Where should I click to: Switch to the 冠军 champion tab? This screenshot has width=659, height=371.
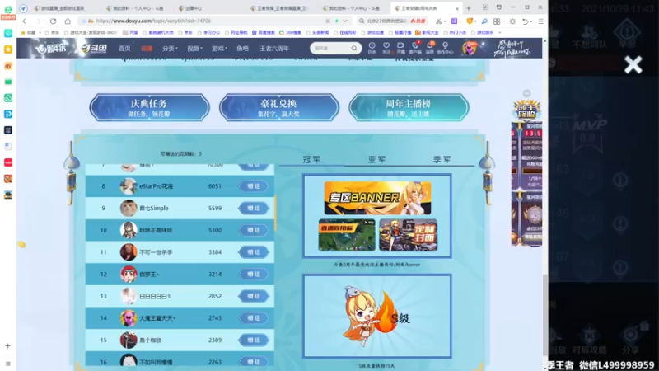tap(311, 159)
